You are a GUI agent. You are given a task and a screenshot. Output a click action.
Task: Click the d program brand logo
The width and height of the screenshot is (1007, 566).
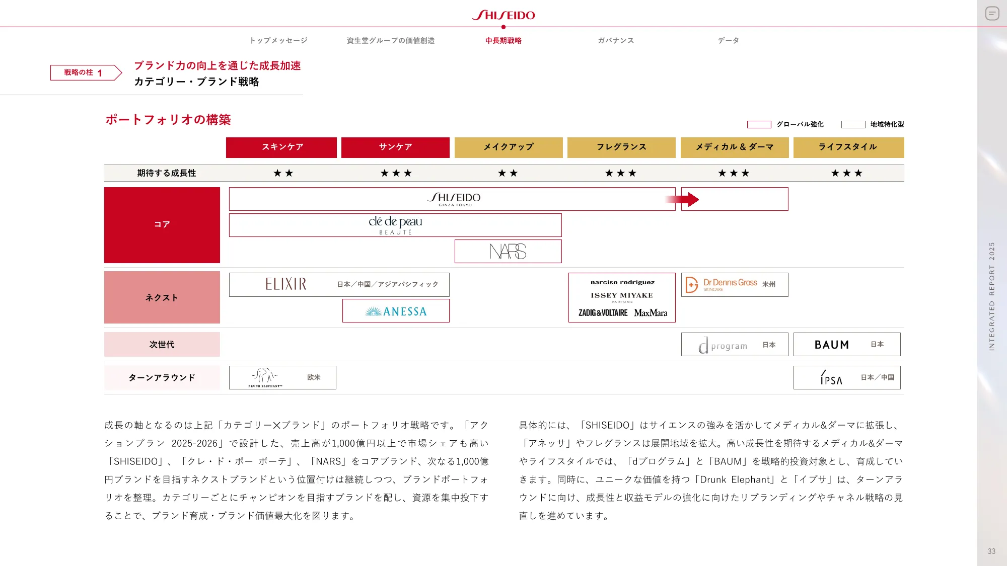(723, 345)
